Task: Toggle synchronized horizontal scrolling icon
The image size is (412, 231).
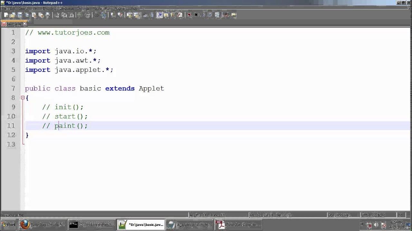Action: pos(136,15)
